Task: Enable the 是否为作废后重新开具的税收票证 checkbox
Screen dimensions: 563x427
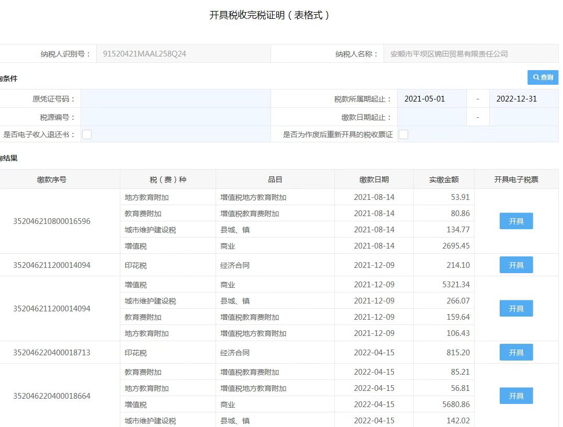Action: (403, 134)
